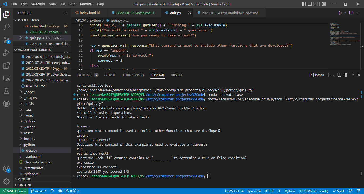Open terminal launch profile dropdown arrow
Viewport: 364px width, 194px height.
[333, 75]
